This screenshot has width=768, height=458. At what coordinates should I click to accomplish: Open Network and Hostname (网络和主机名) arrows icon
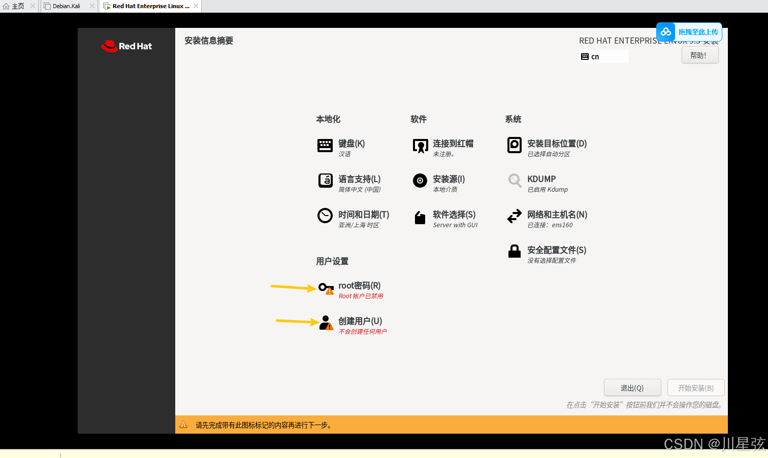515,216
